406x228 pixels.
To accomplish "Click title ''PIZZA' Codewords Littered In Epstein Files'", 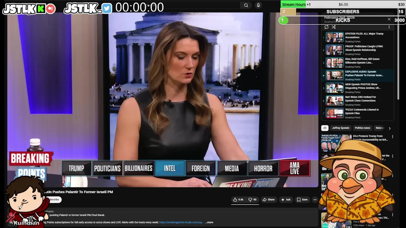I will (x=362, y=111).
